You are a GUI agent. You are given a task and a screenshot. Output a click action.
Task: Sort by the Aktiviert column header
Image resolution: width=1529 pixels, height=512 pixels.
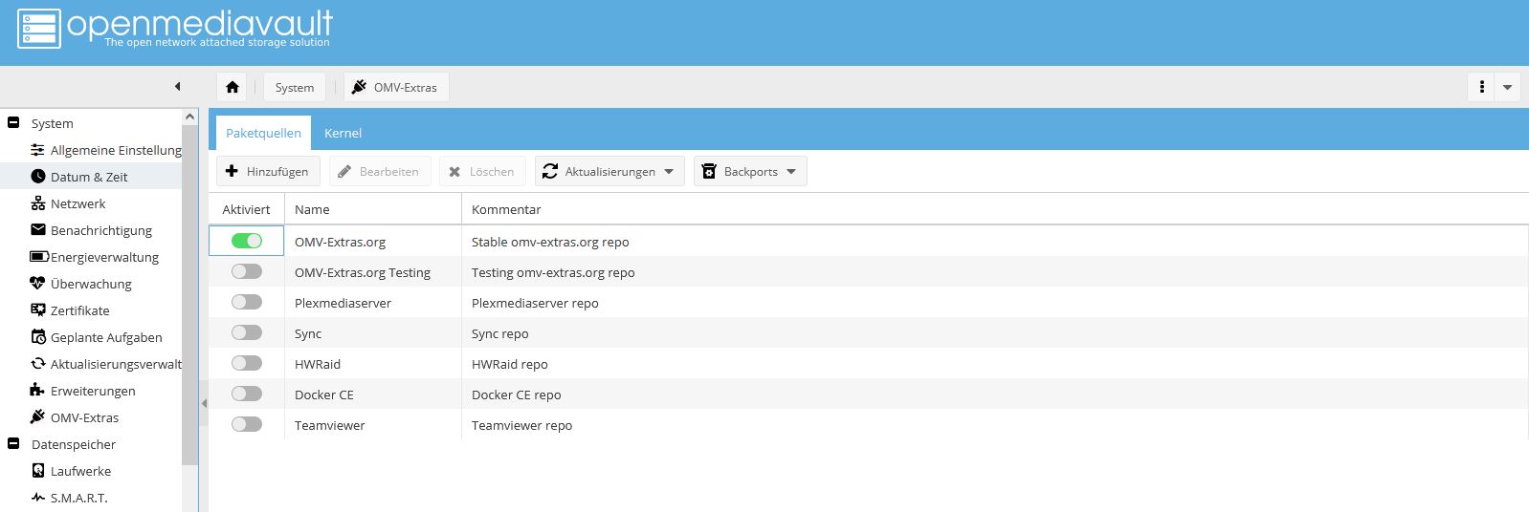pos(246,209)
